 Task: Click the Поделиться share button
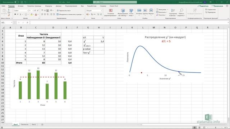203,6
